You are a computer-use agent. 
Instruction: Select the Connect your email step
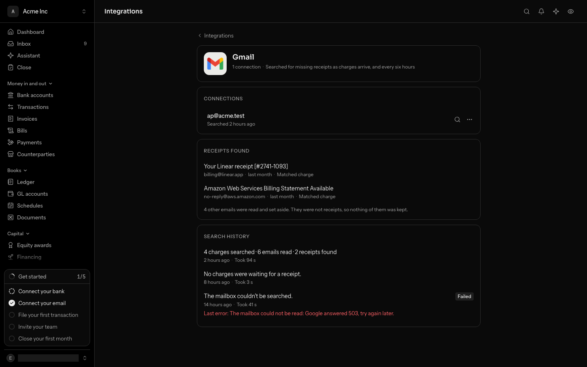(x=47, y=303)
